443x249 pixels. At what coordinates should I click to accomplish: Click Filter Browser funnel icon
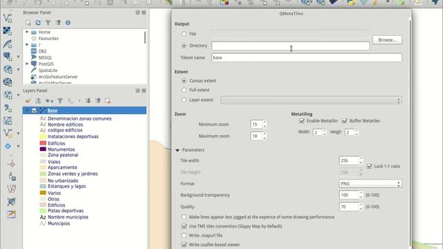point(48,23)
